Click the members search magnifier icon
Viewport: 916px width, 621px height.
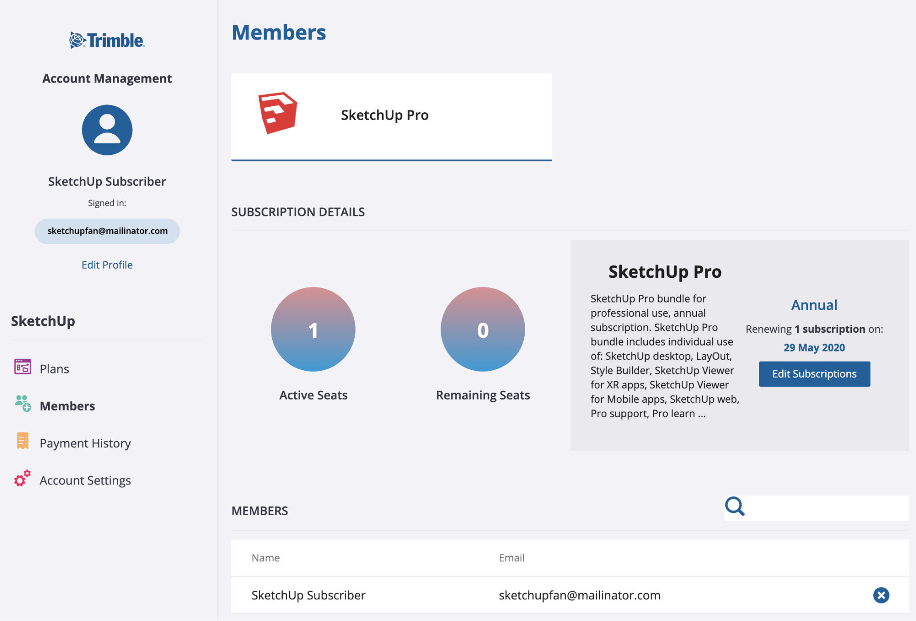[x=735, y=506]
